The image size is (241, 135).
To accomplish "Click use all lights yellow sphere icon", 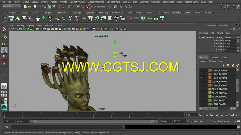I will (81, 29).
